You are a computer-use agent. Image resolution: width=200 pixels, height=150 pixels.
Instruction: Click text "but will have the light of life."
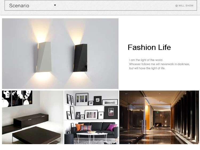[147, 68]
